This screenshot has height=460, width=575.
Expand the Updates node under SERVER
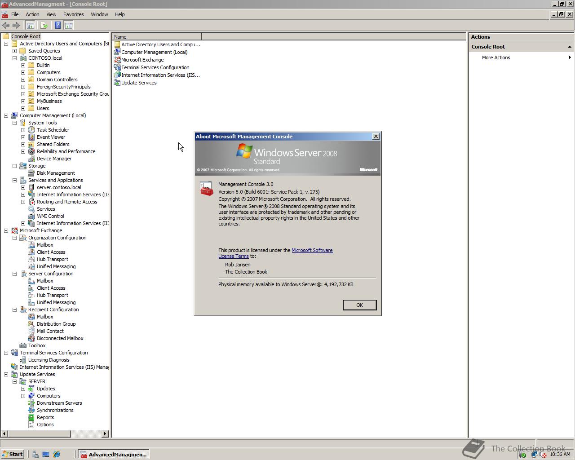(x=23, y=389)
